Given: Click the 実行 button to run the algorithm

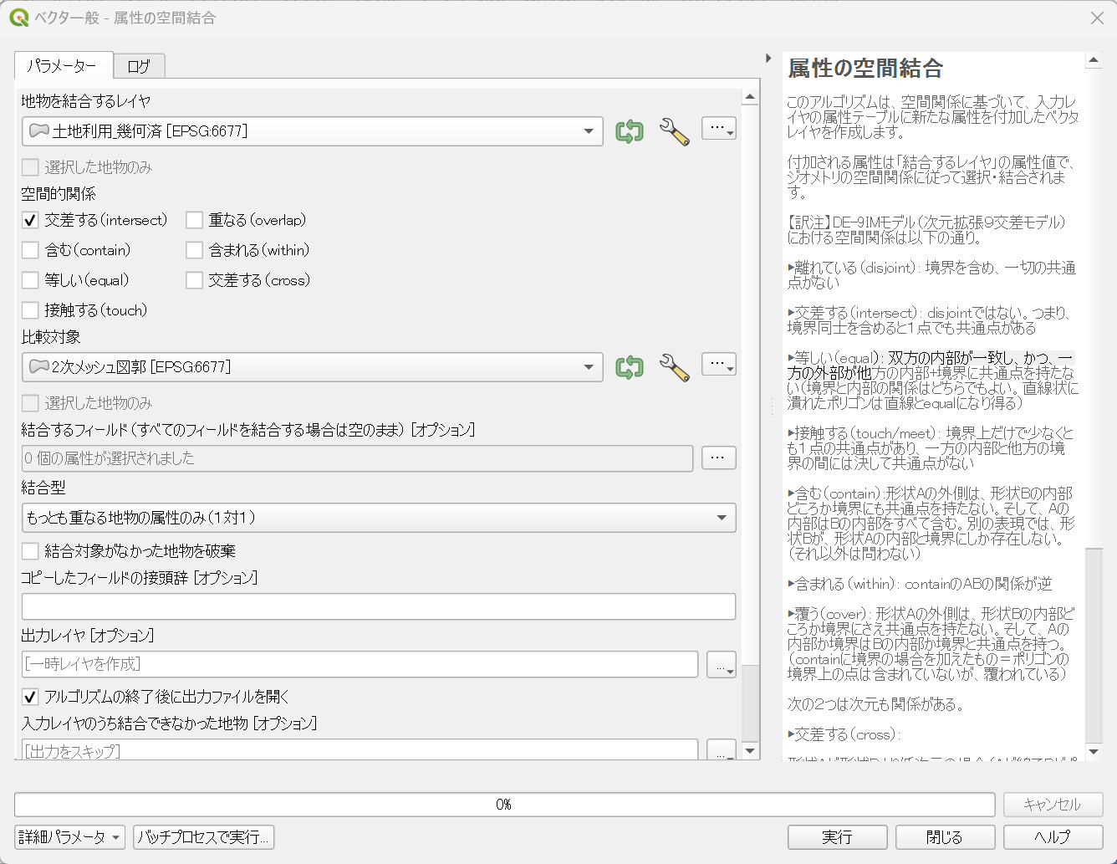Looking at the screenshot, I should 836,836.
